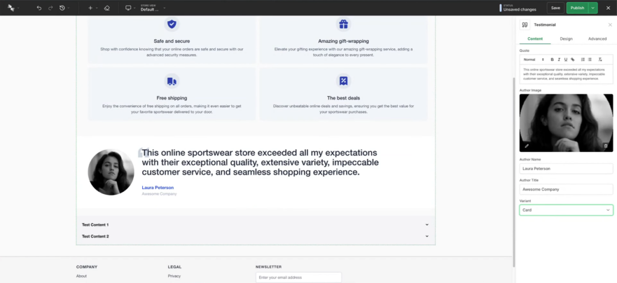Select the Safe and secure heading
617x283 pixels.
pyautogui.click(x=172, y=41)
